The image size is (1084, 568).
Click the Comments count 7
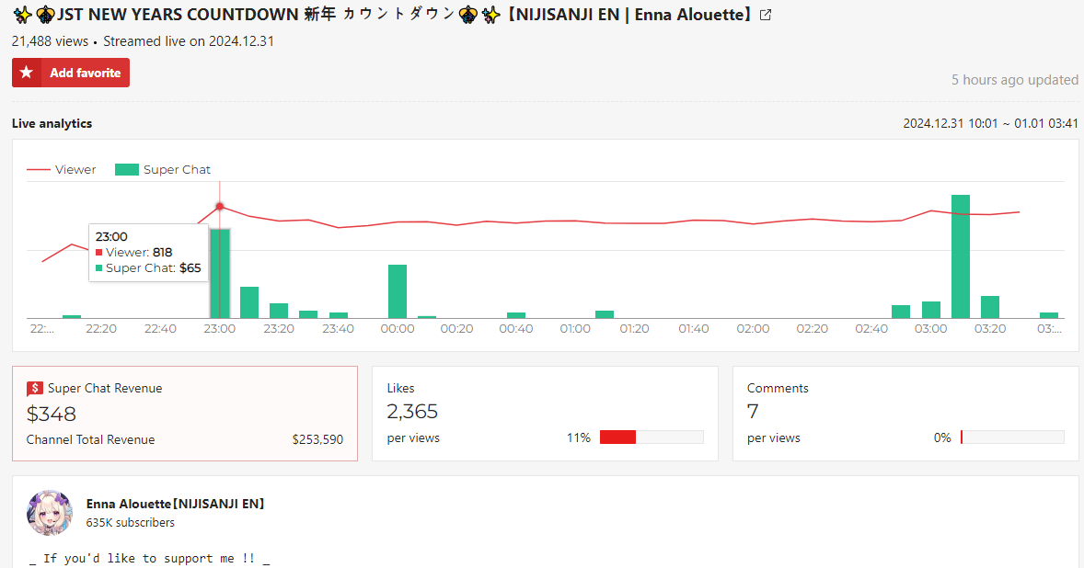753,412
